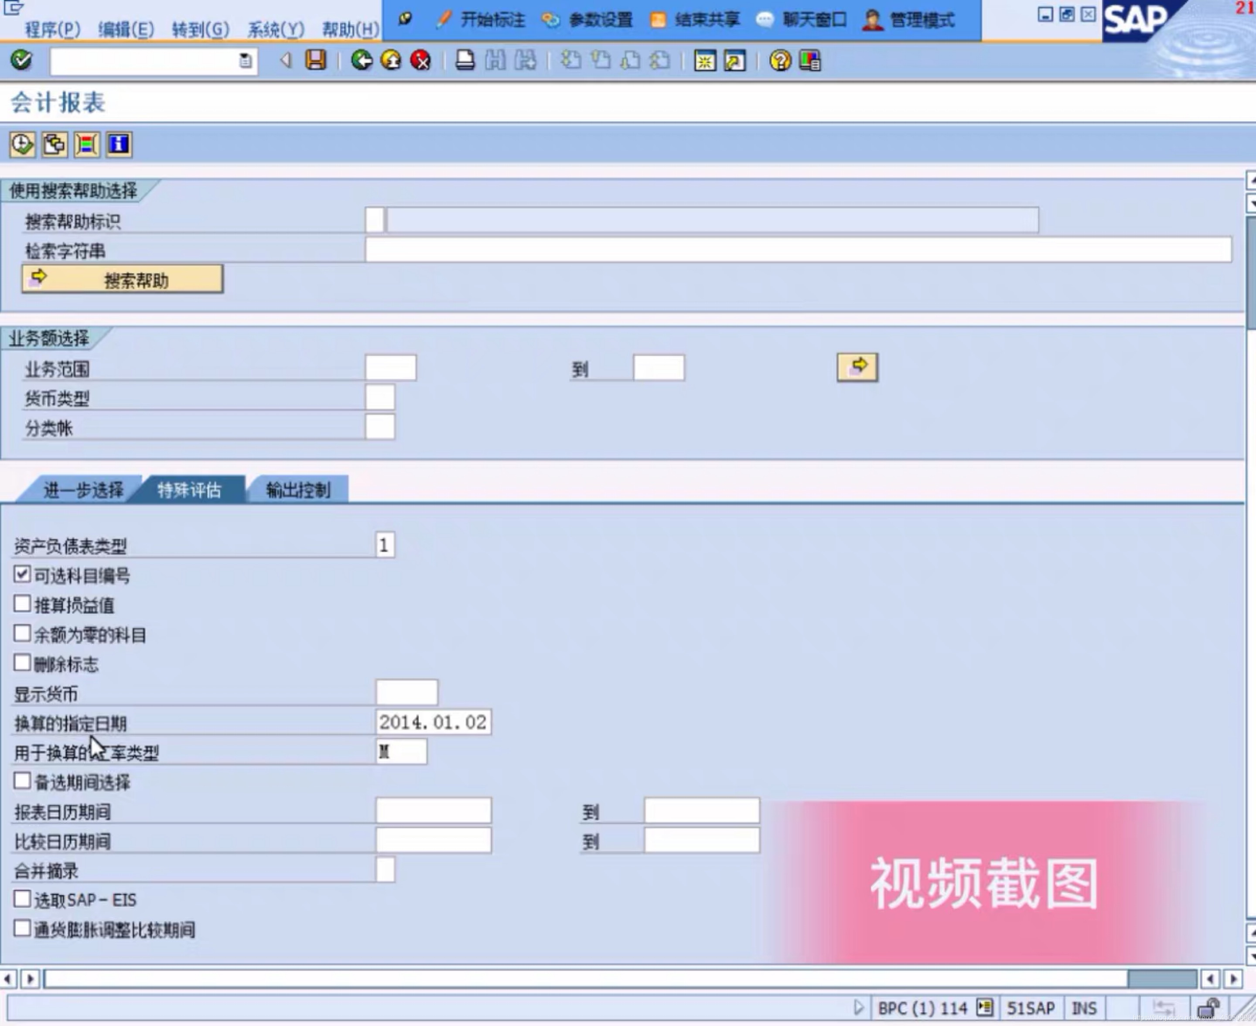This screenshot has width=1256, height=1026.
Task: Click the 搜索帮助 button
Action: [122, 279]
